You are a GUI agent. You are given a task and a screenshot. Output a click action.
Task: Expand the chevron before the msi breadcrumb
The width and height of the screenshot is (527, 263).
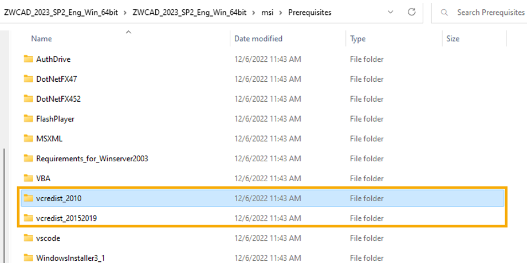tap(254, 13)
